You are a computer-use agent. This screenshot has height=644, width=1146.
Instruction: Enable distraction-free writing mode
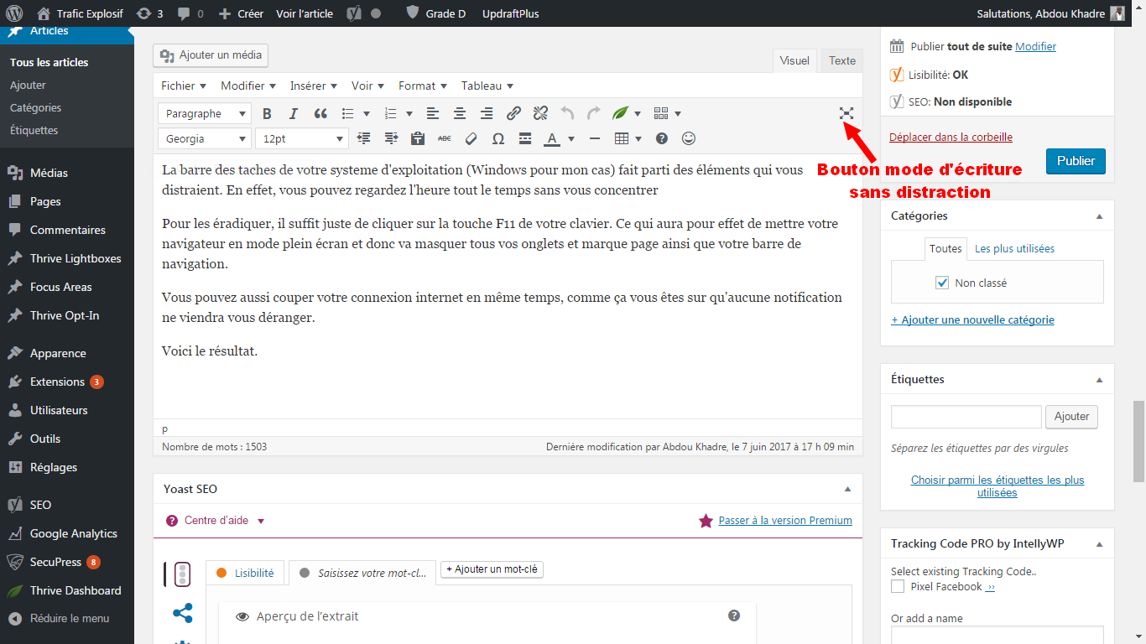846,113
